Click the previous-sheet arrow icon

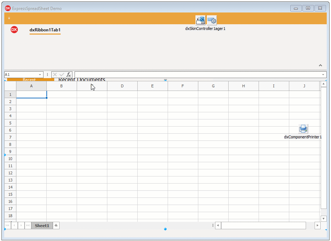[14, 225]
